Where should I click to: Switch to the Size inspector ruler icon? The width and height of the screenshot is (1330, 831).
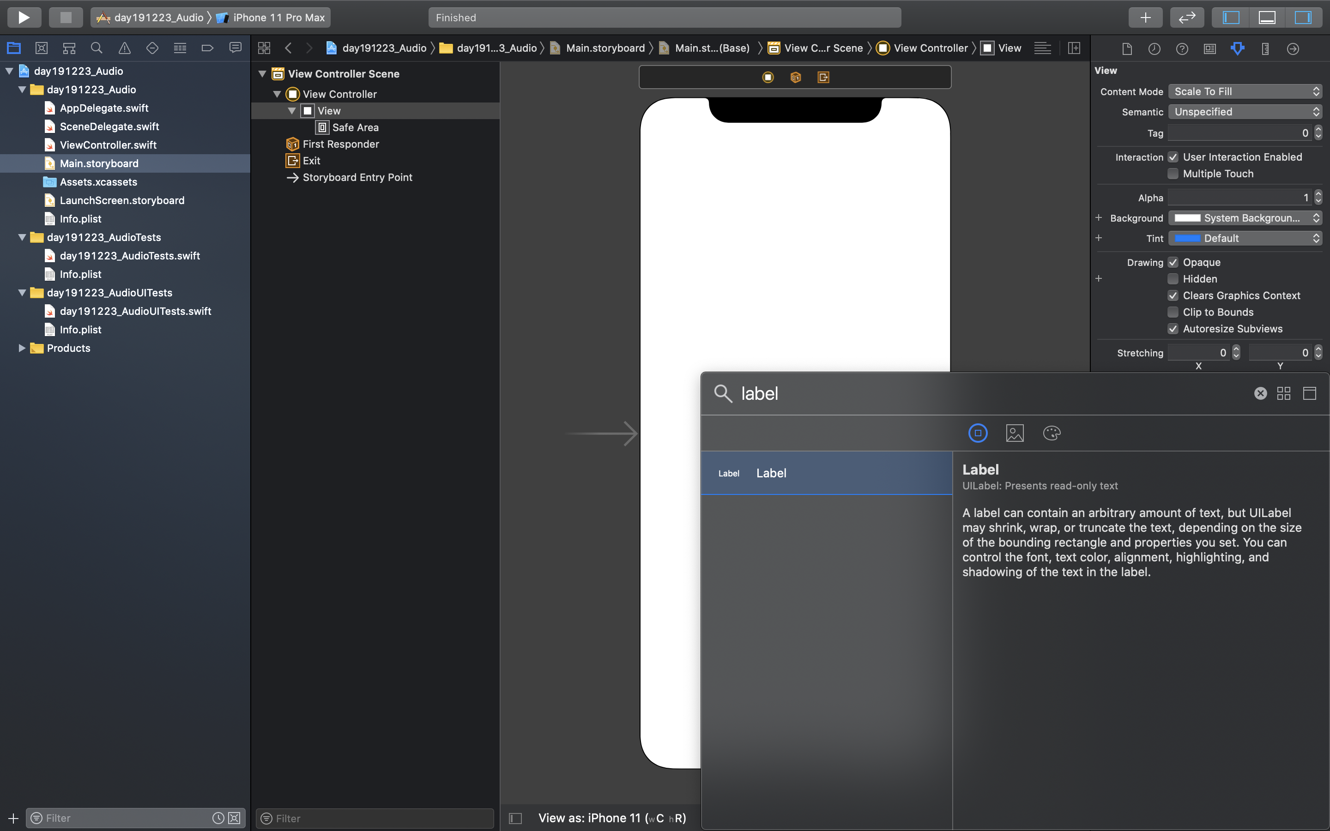click(1264, 49)
